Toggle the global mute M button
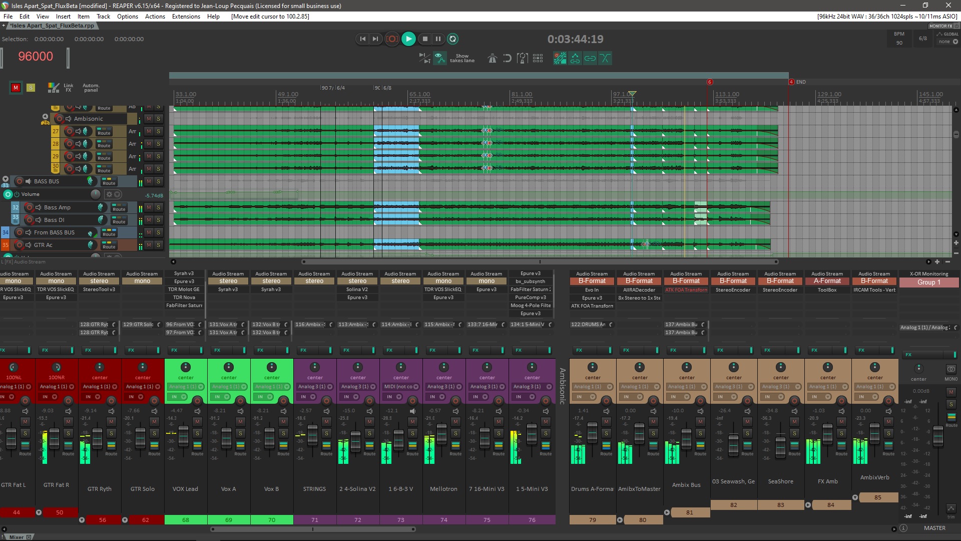Viewport: 961px width, 541px height. tap(16, 88)
